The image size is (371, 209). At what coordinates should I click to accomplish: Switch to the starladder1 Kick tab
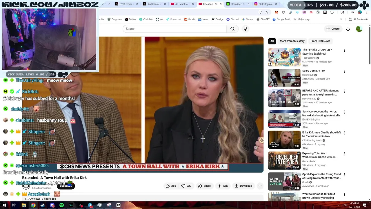(x=237, y=4)
